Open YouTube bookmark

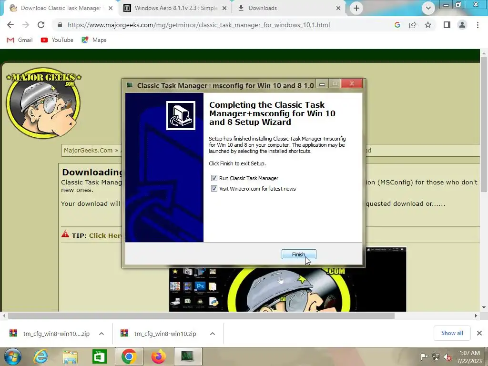[x=57, y=40]
